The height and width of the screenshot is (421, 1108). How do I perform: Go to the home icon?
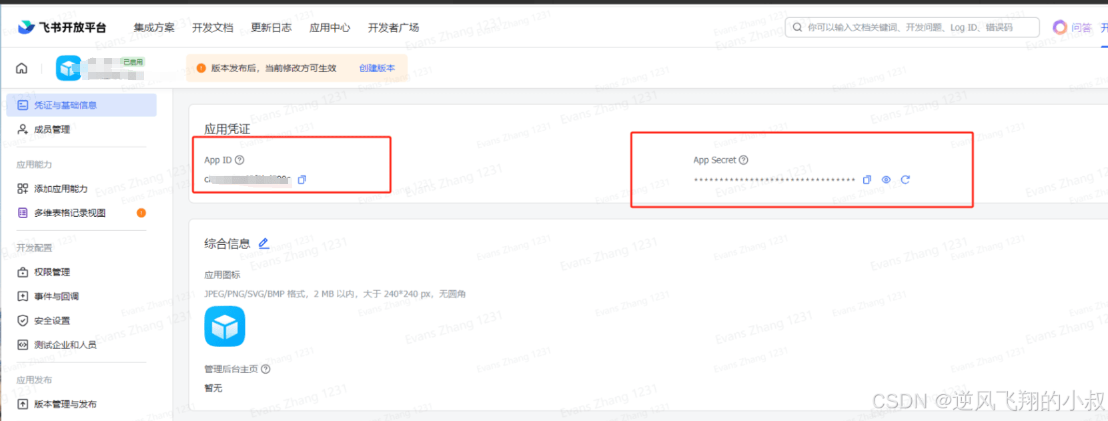click(22, 68)
